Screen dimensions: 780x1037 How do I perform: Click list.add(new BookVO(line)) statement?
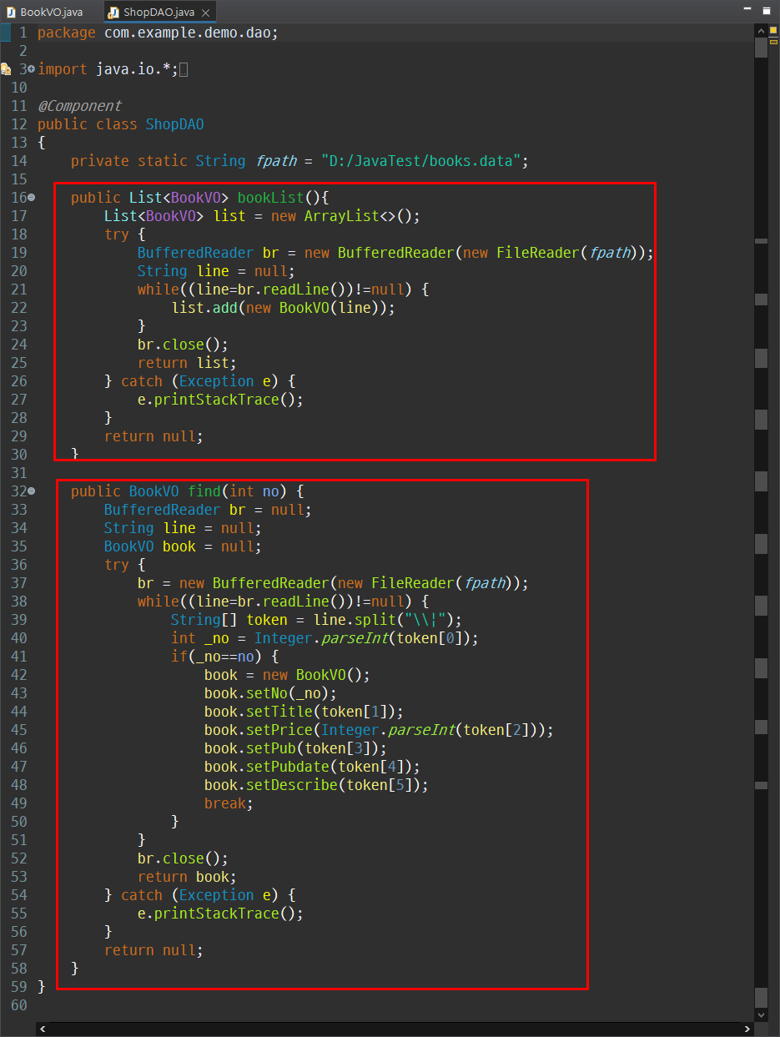pyautogui.click(x=283, y=308)
